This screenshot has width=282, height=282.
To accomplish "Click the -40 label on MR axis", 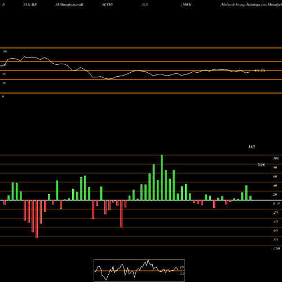I will pyautogui.click(x=275, y=222).
